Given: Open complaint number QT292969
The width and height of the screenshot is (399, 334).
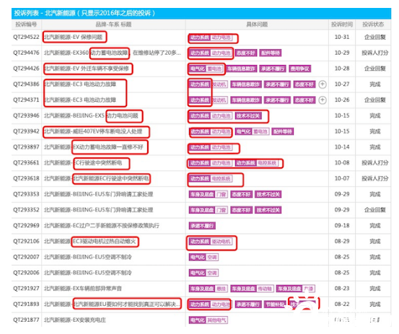Looking at the screenshot, I should click(x=26, y=226).
